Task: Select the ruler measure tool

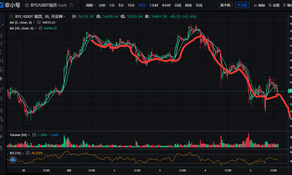Action: [1, 90]
